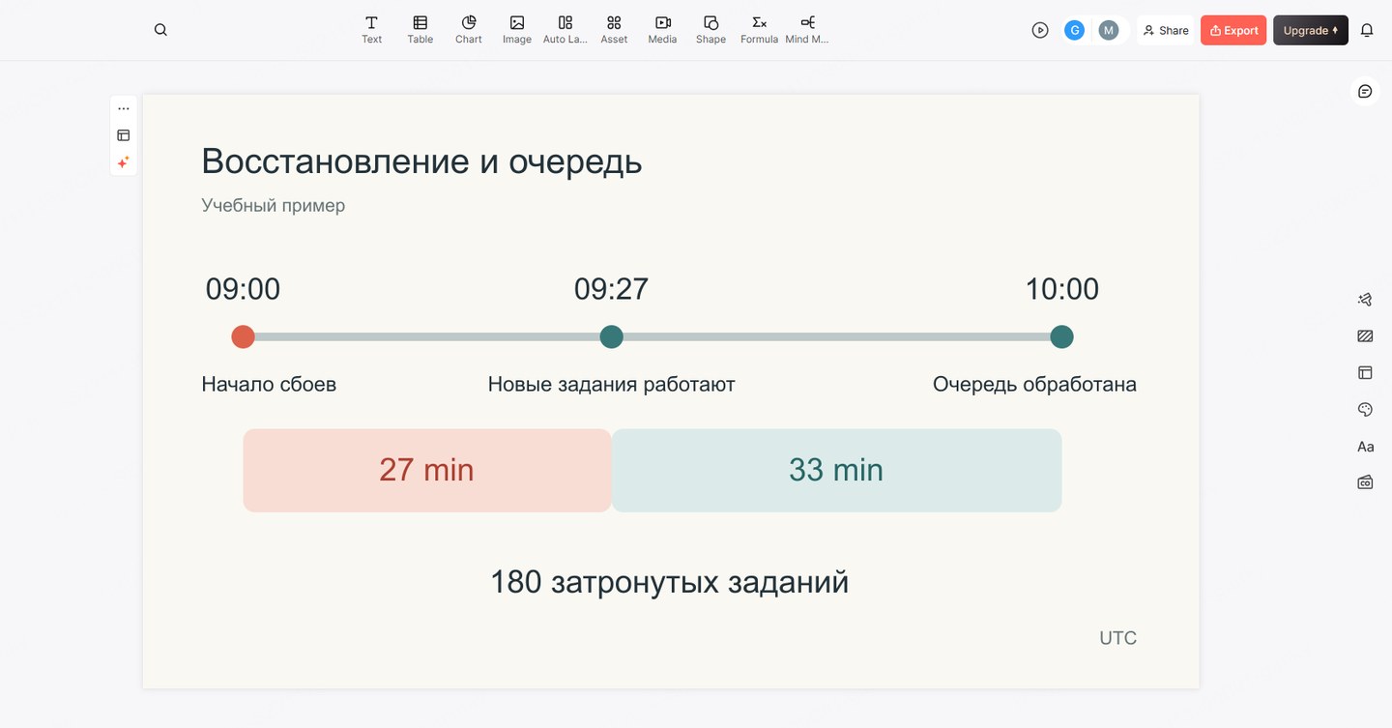Select the Image insert tool
Screen dimensions: 1392x728
point(517,30)
